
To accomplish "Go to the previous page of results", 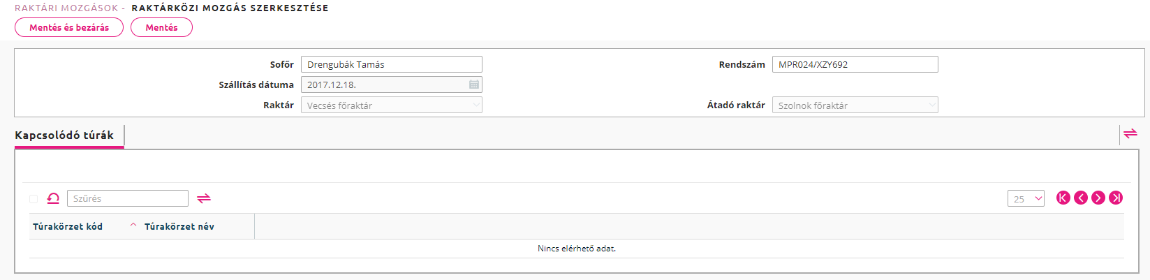I will [x=1081, y=198].
